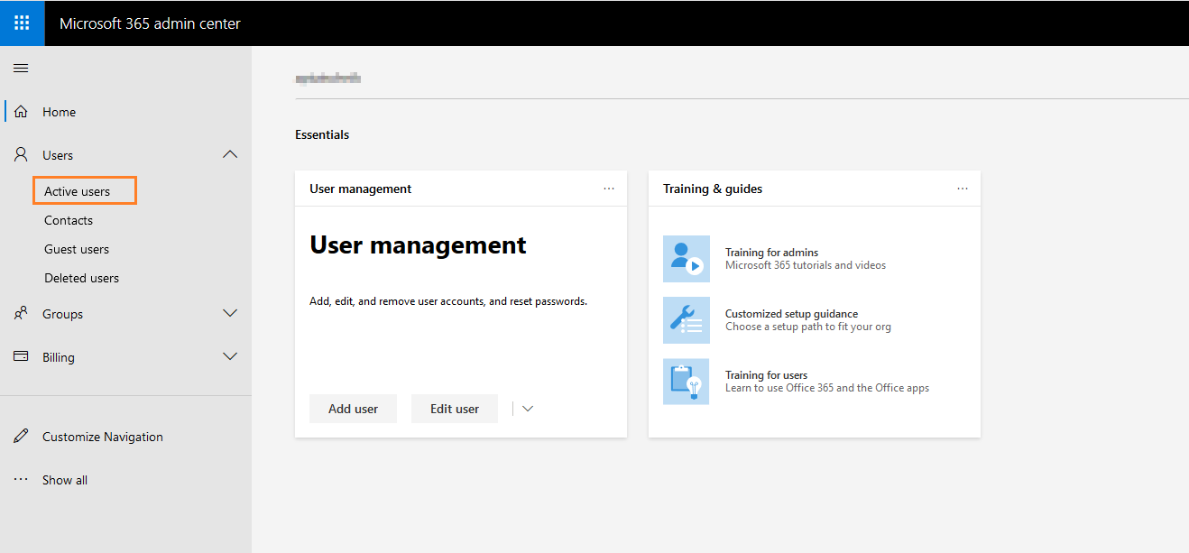
Task: Click the Training for users lightbulb icon
Action: (x=687, y=382)
